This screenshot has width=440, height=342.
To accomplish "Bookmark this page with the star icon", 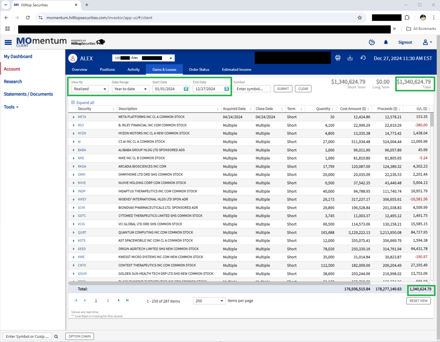I will [360, 18].
